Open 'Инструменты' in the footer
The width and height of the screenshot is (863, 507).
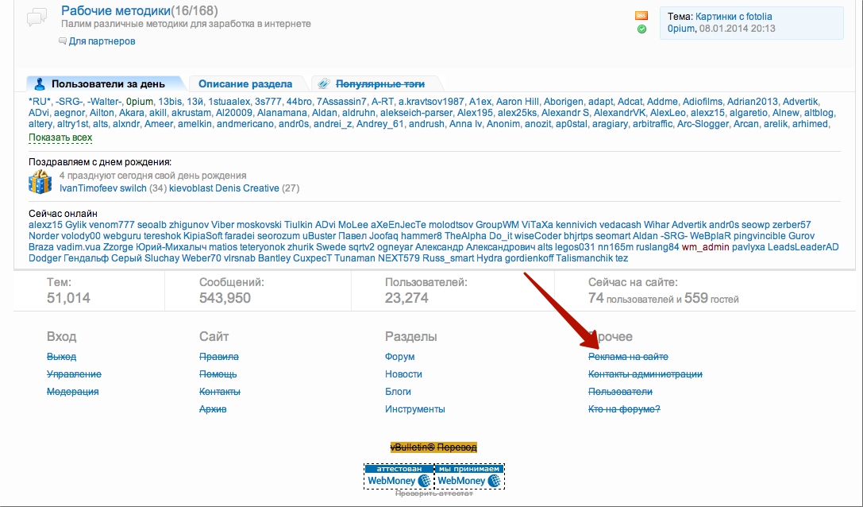(x=414, y=409)
